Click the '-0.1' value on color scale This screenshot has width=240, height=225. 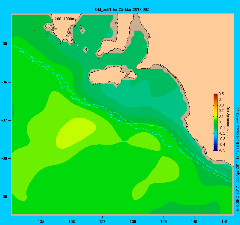[x=222, y=128]
